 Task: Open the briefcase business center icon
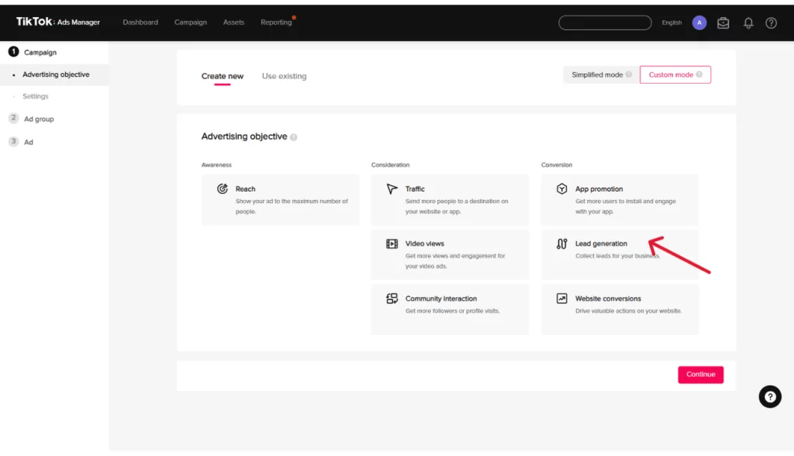click(723, 22)
